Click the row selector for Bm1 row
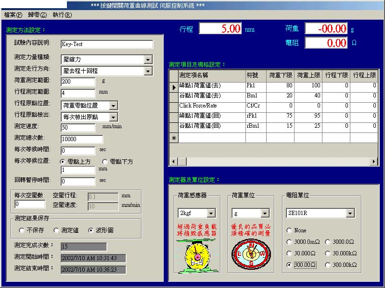 174,97
